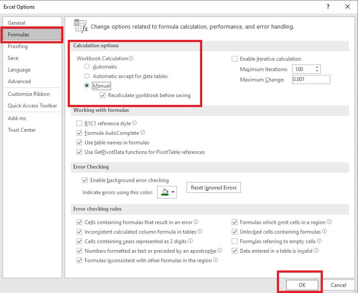Click info icon for unlocked cells containing formulas
Viewport: 358px width, 293px height.
tap(325, 231)
